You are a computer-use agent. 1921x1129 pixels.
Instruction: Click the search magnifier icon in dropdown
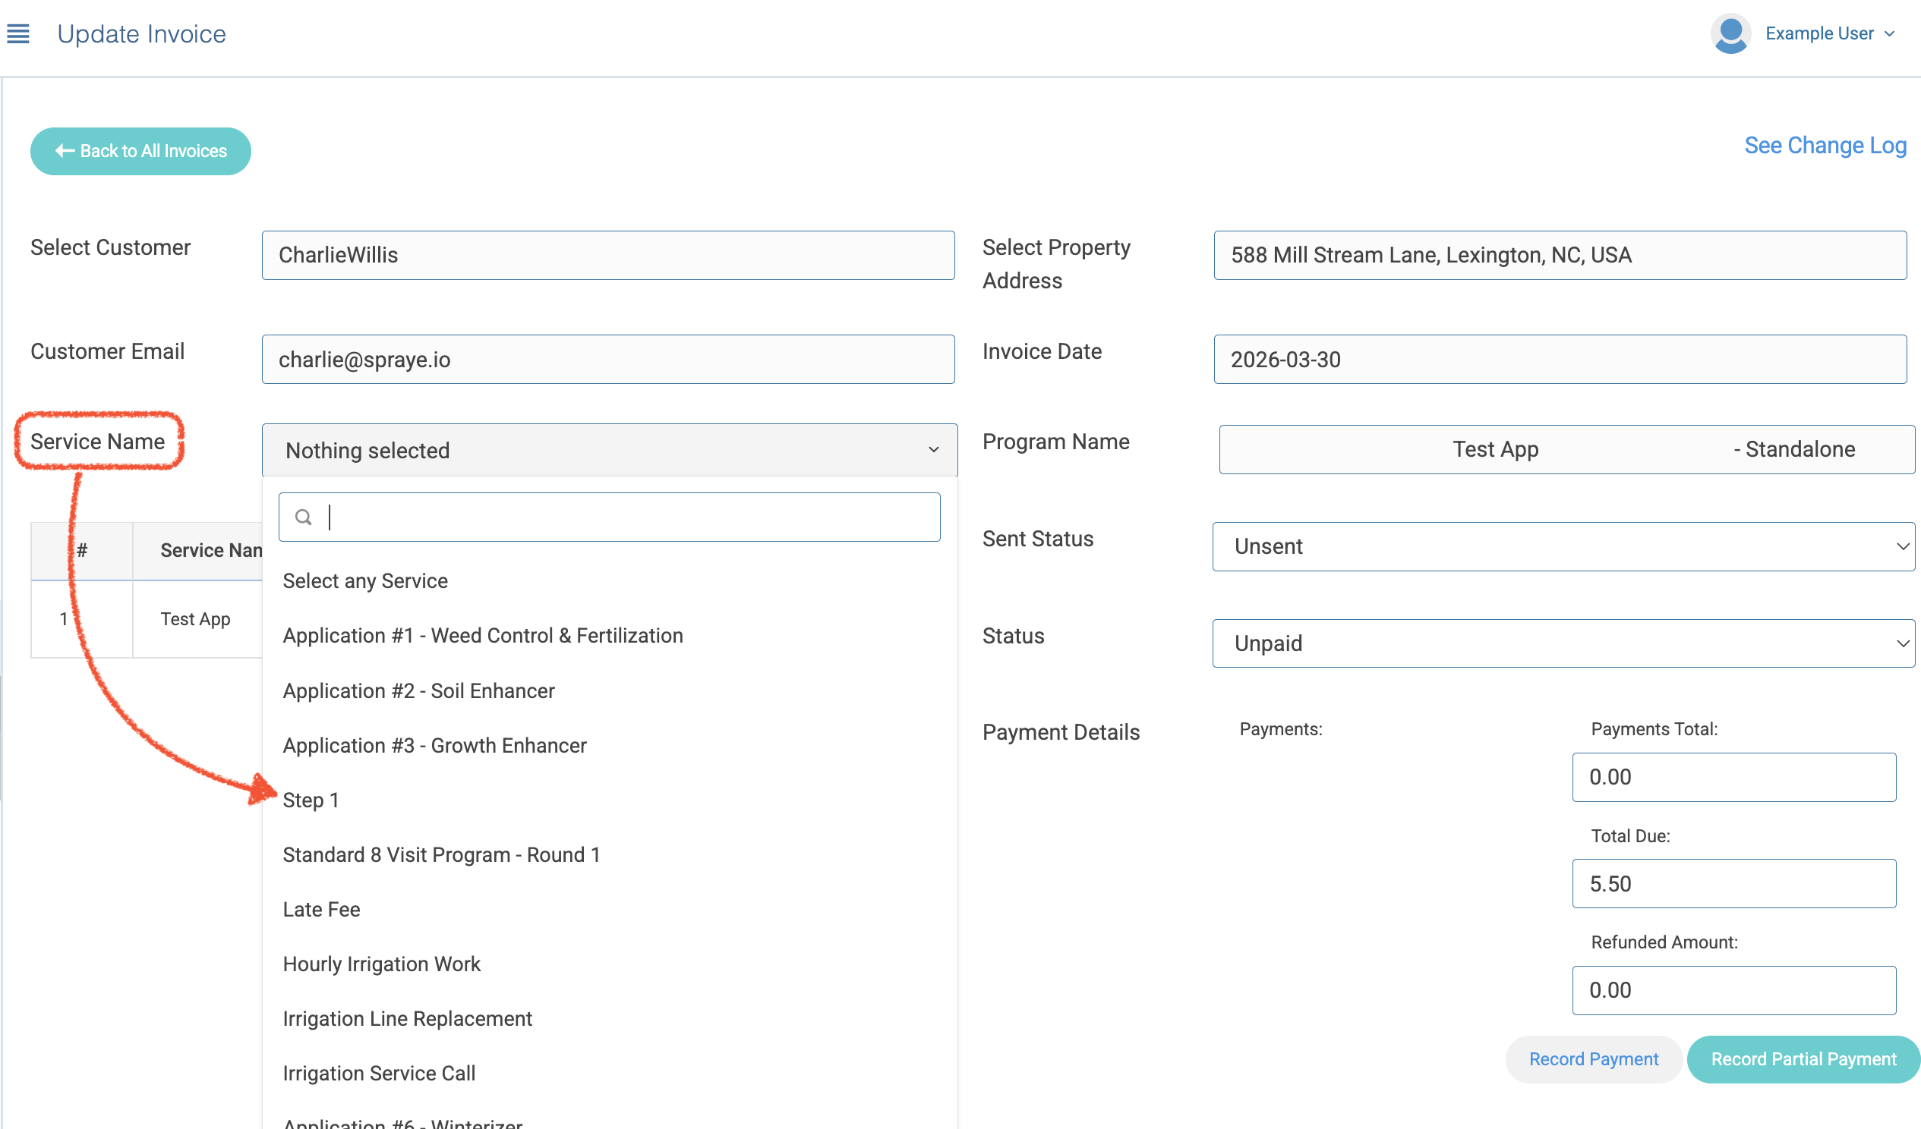tap(304, 518)
